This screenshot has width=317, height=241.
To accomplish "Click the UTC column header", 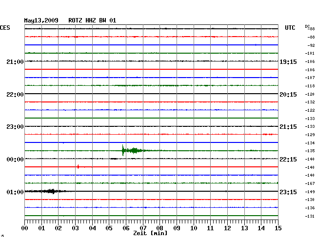I will (x=290, y=28).
